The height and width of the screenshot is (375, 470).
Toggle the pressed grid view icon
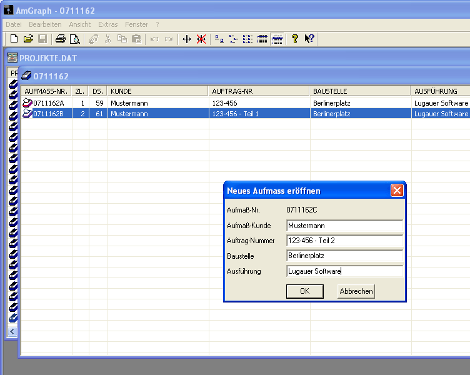[x=277, y=39]
